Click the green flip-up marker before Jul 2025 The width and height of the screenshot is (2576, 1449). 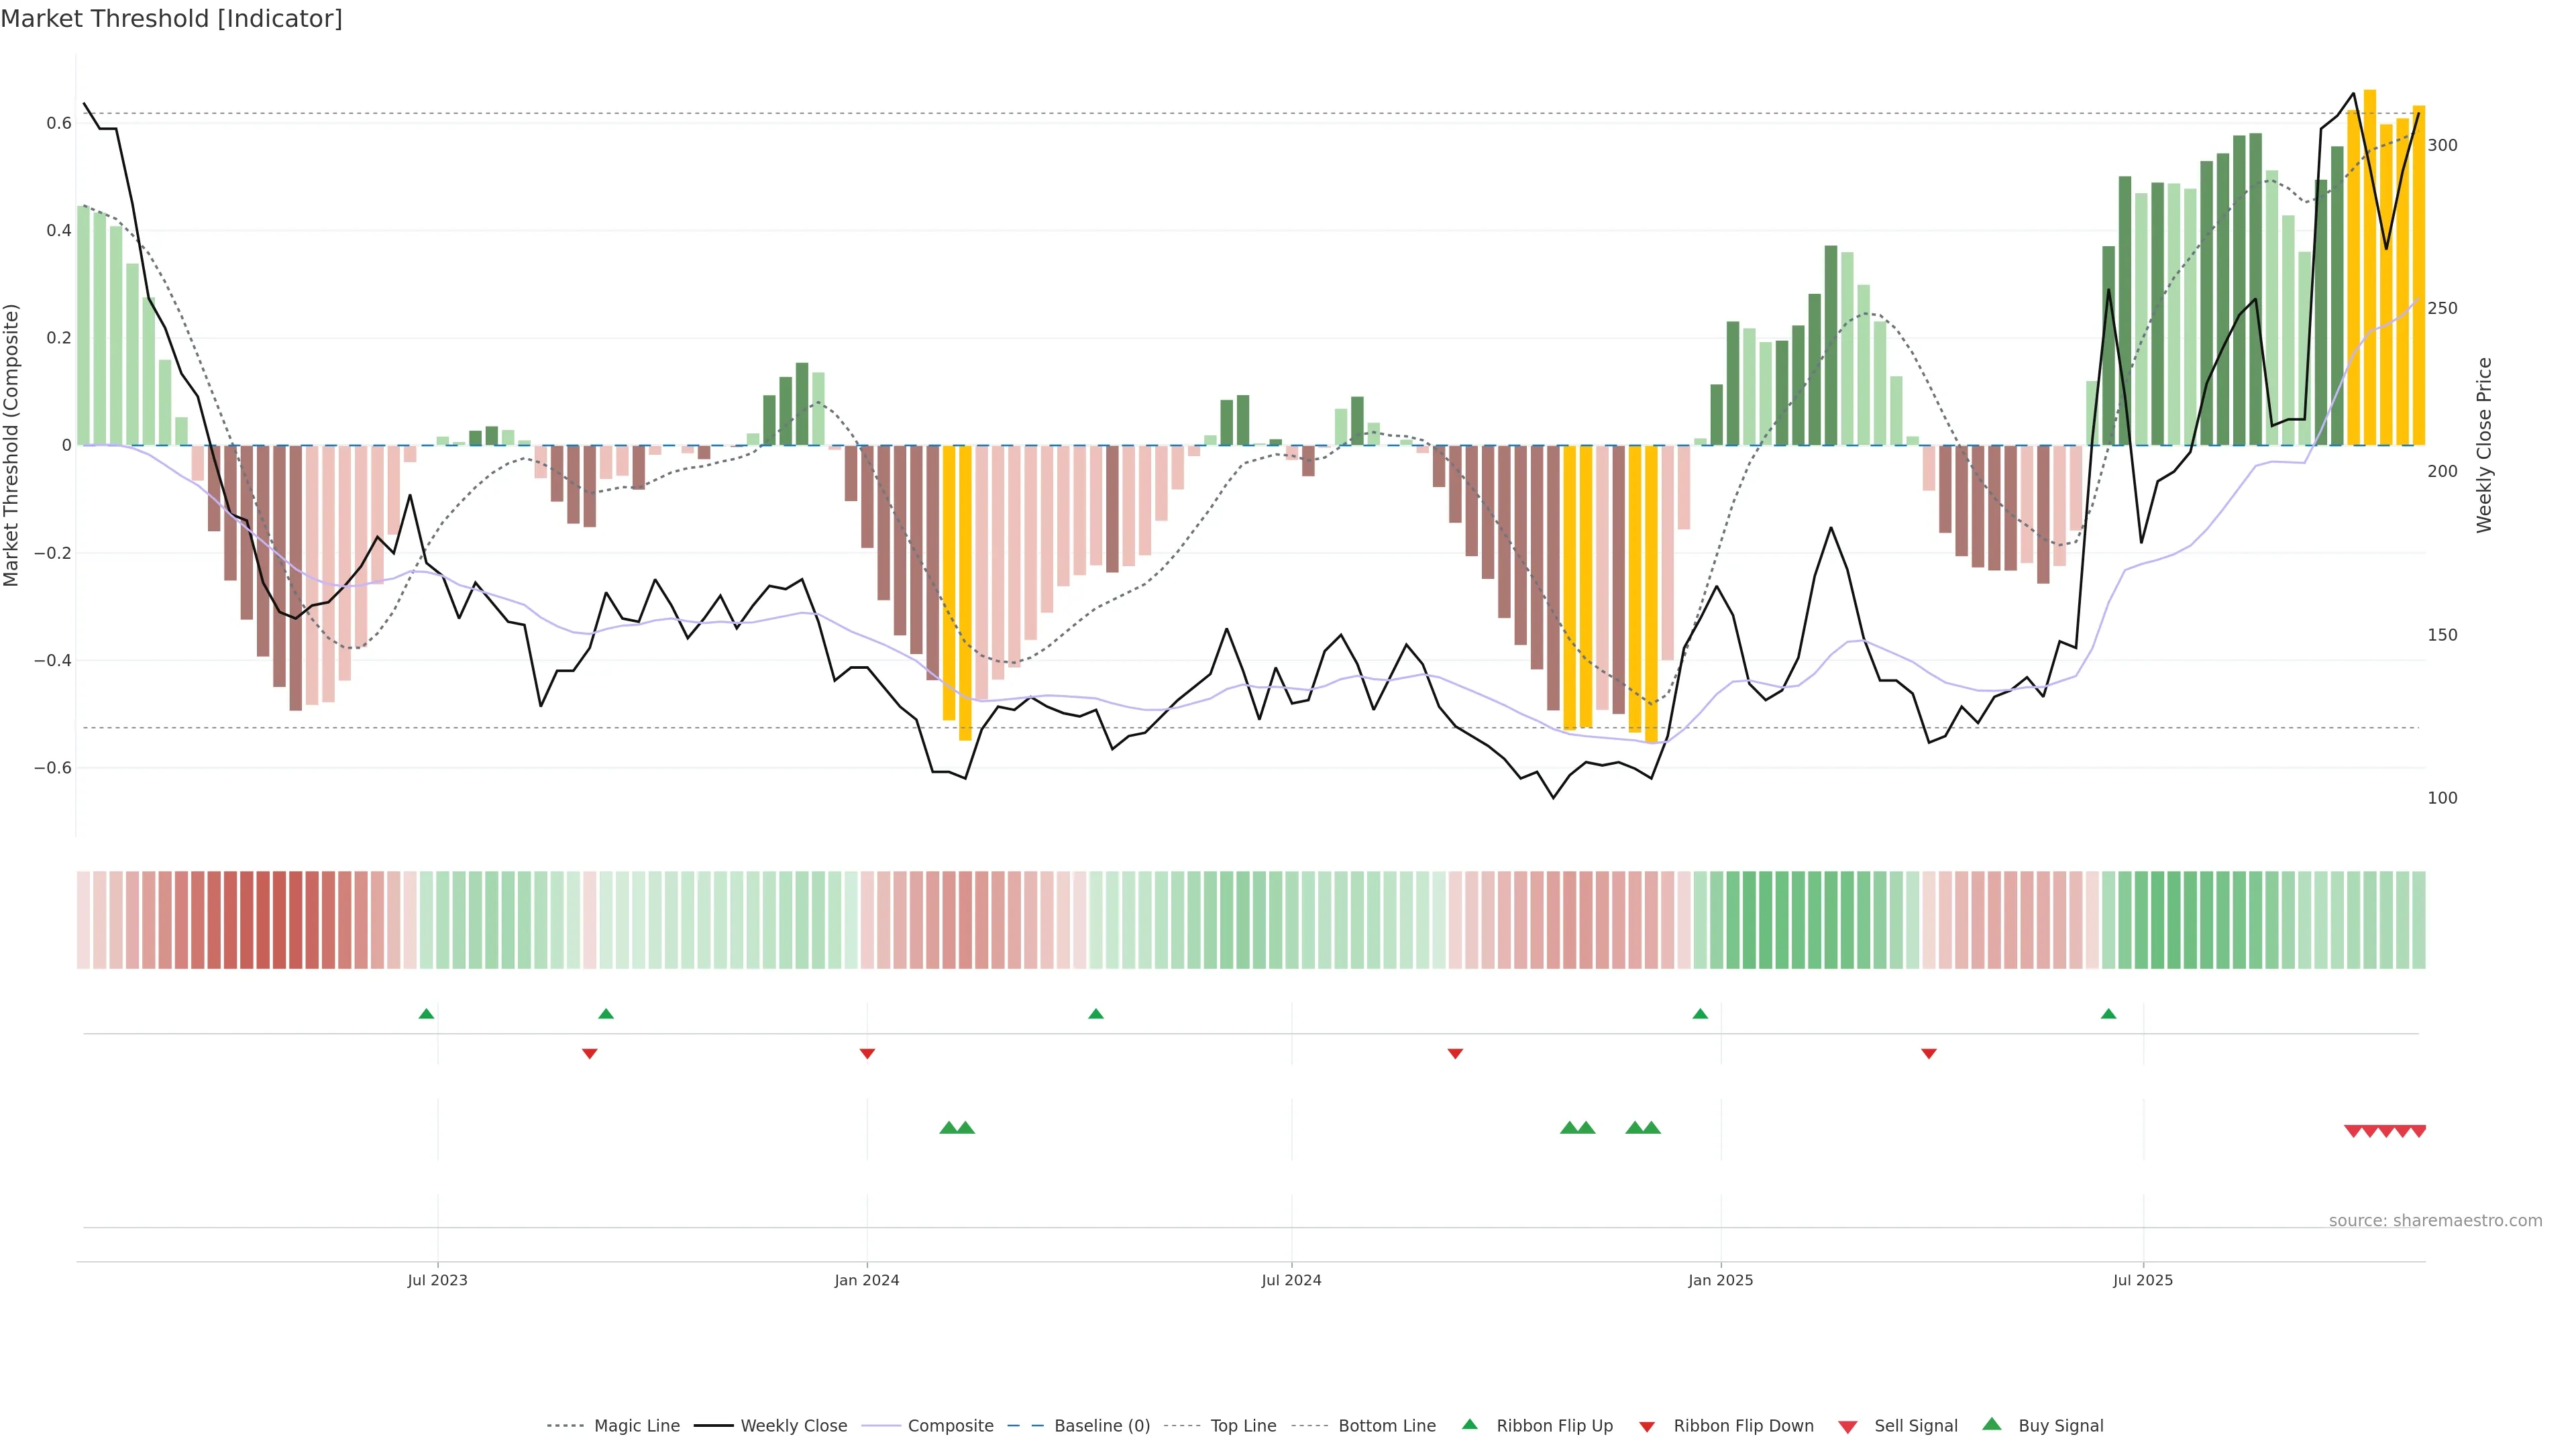pyautogui.click(x=2108, y=1014)
